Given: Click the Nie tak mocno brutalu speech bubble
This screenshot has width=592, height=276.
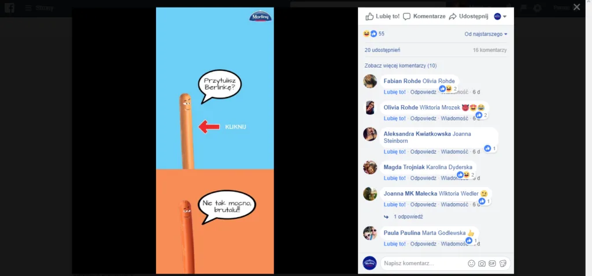Looking at the screenshot, I should click(227, 207).
